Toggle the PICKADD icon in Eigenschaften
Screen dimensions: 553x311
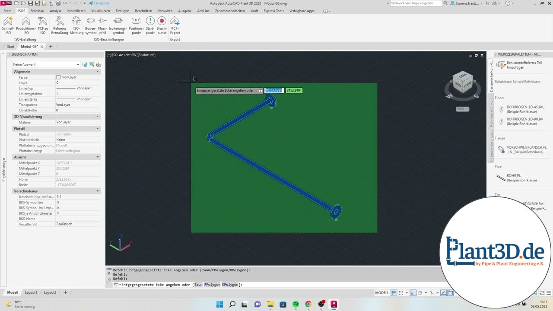tap(85, 64)
